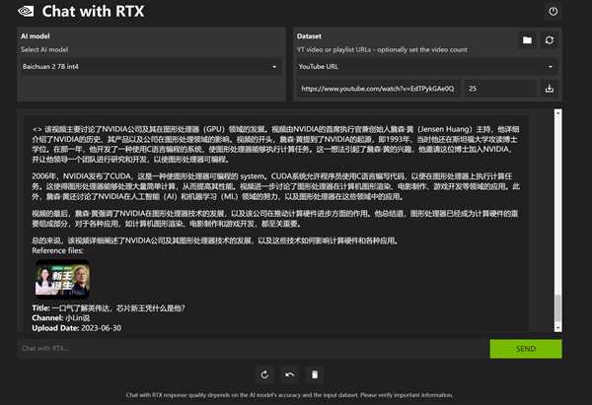Click the power shutdown icon
This screenshot has height=405, width=592.
553,11
